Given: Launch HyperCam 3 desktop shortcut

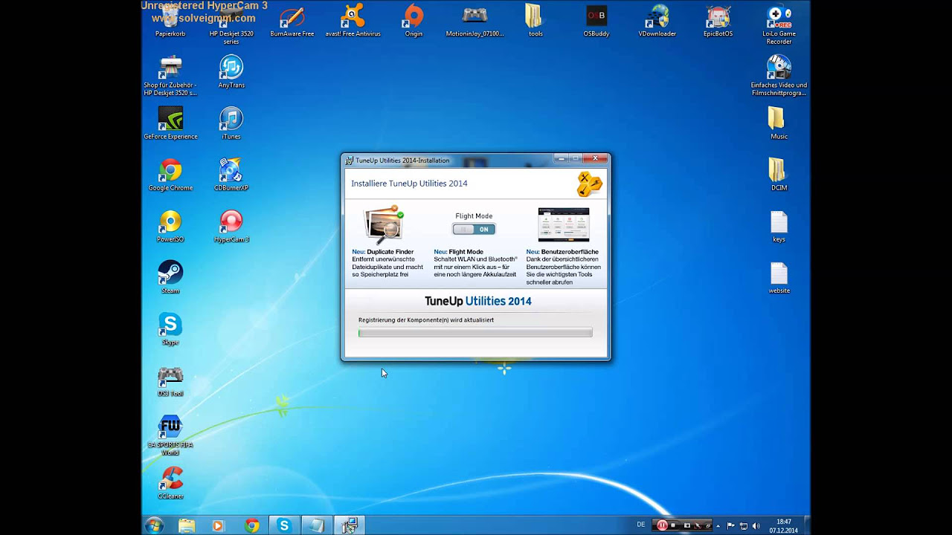Looking at the screenshot, I should [x=231, y=226].
